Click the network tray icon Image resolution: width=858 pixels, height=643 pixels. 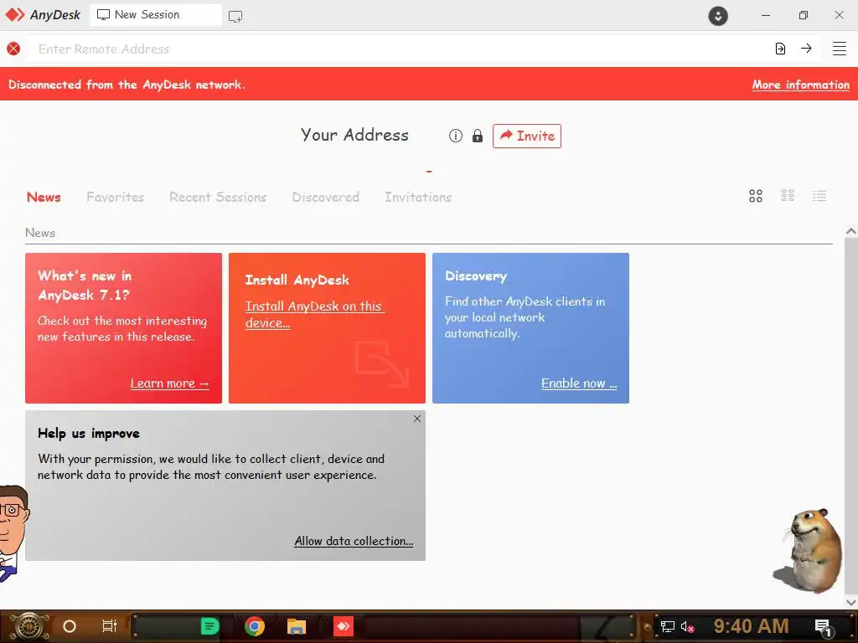pos(668,626)
